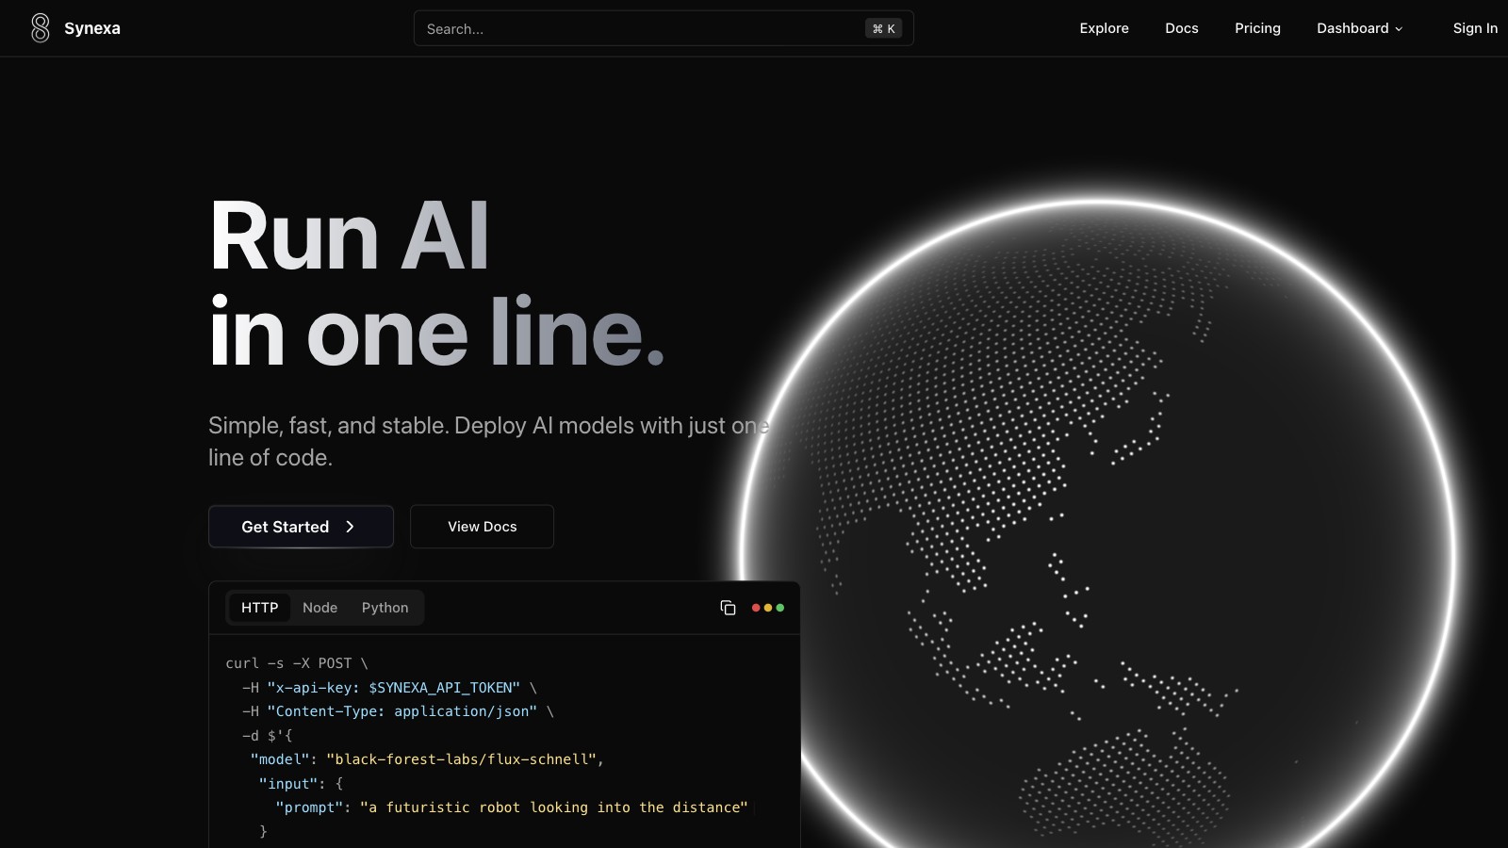Select the HTTP code tab

[x=259, y=608]
